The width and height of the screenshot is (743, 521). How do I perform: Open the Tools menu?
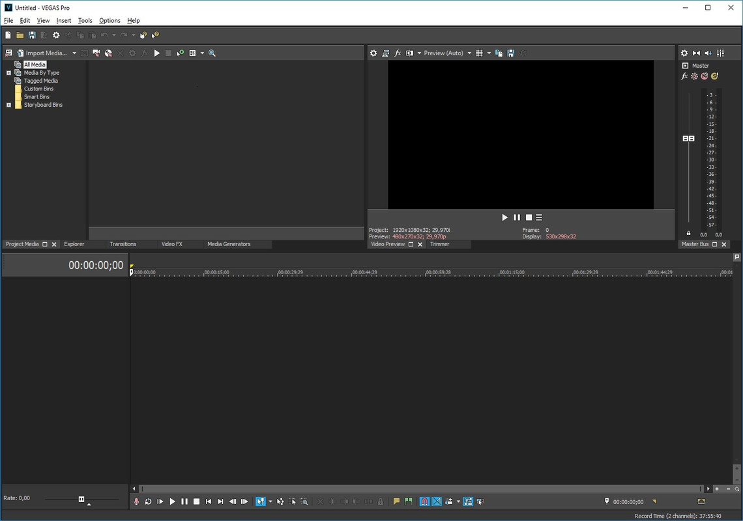click(x=85, y=21)
